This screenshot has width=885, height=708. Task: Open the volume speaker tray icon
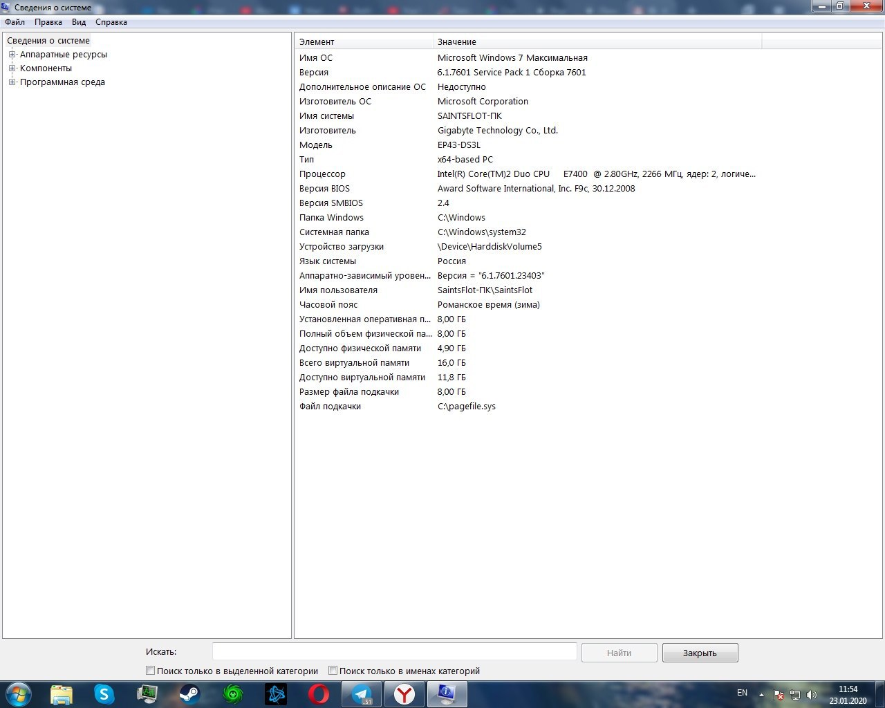coord(812,695)
